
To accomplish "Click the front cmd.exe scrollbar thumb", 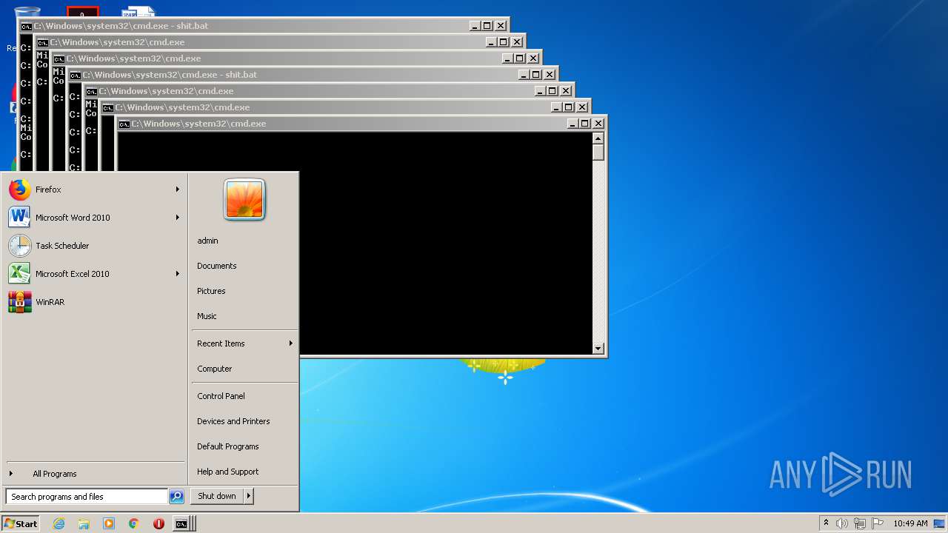I will click(598, 152).
